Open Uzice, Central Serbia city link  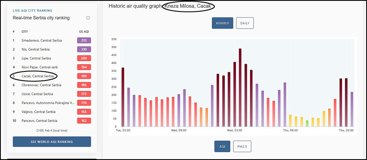click(x=37, y=94)
